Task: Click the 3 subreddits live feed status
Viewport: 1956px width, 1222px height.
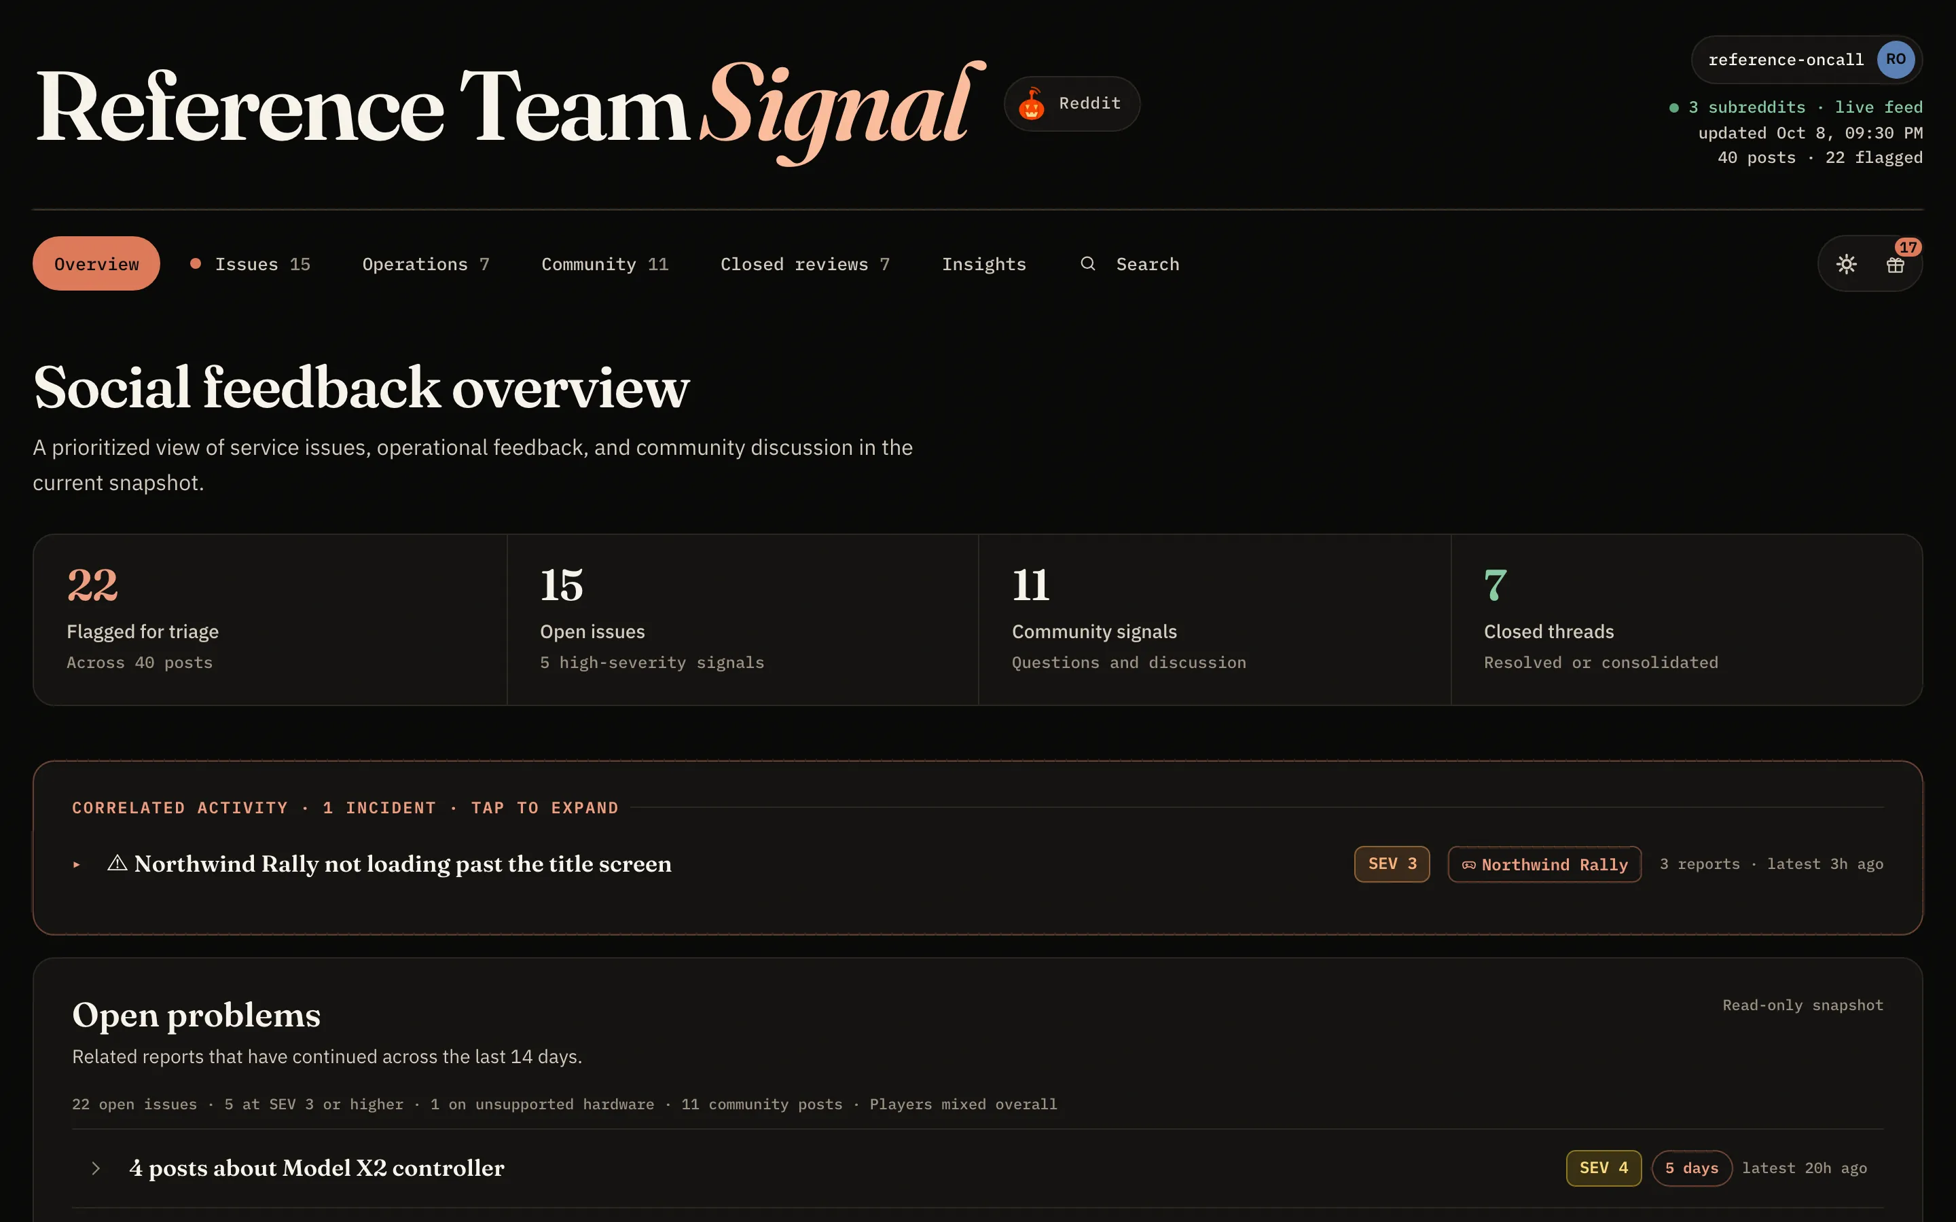Action: [1796, 107]
